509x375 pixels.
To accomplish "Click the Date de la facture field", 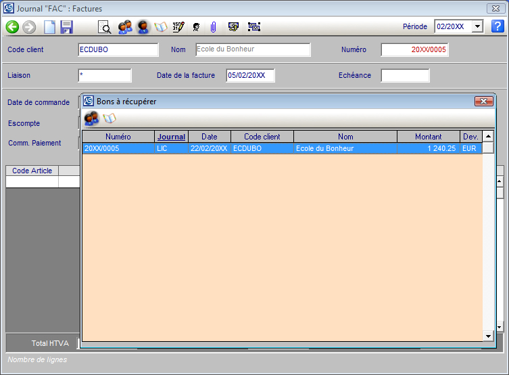I will click(250, 75).
